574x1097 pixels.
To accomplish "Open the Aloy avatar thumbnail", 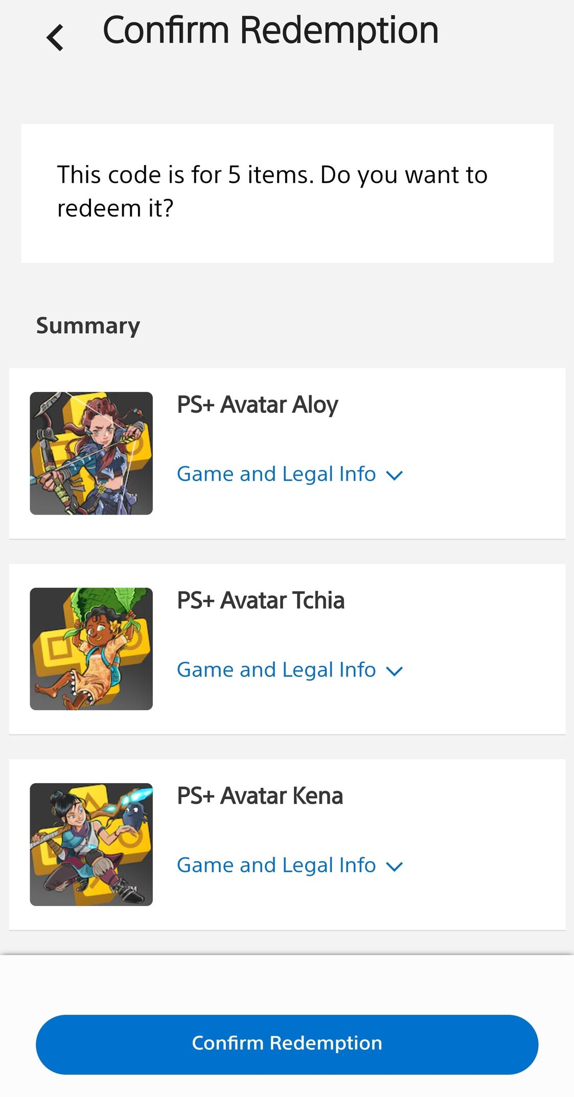I will tap(91, 453).
